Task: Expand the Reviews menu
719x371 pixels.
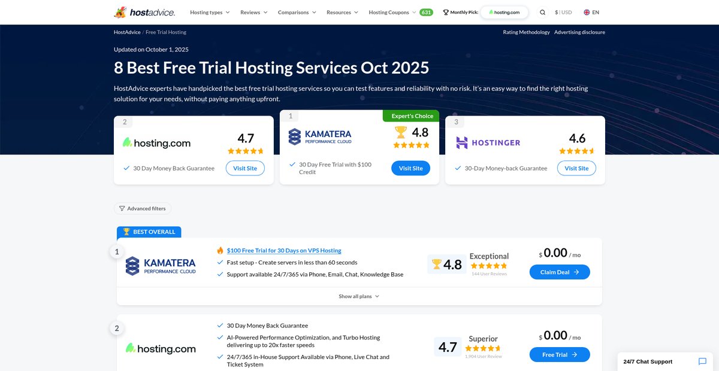Action: pyautogui.click(x=254, y=12)
